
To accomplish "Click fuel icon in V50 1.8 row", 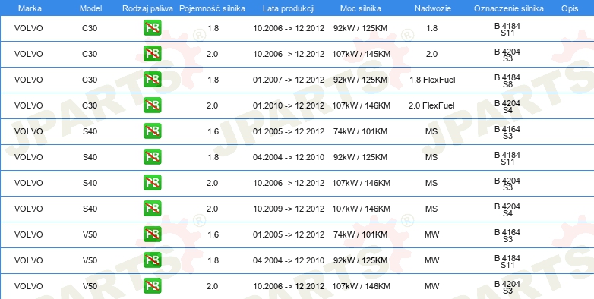I will (x=152, y=260).
